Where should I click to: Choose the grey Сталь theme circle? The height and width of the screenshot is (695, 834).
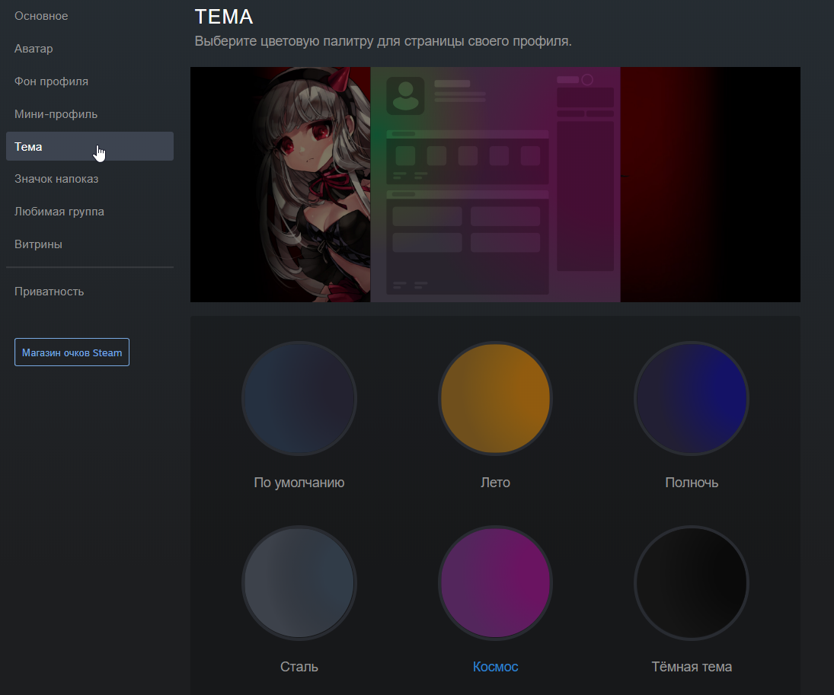pos(299,583)
